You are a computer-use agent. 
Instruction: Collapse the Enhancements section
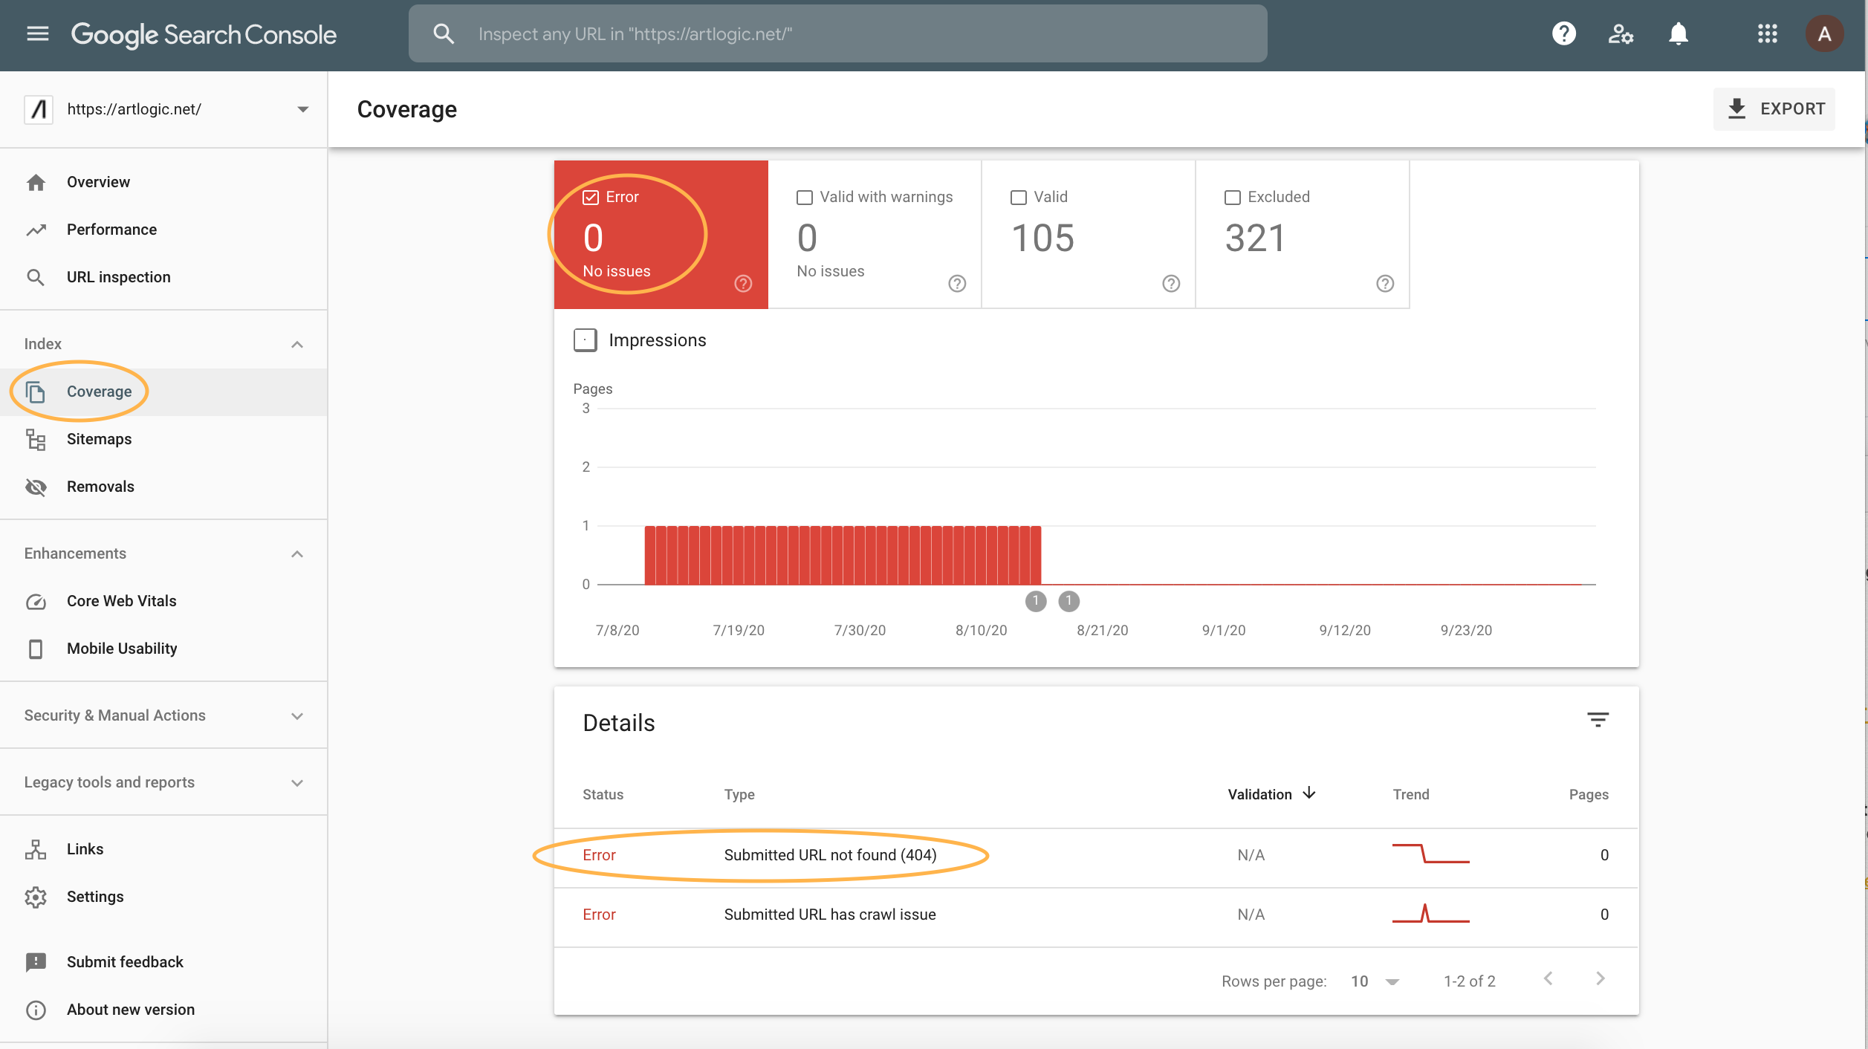297,554
